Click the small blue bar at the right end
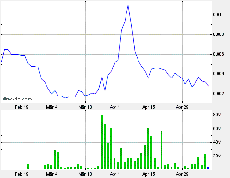Viewport: 230px width, 178px height. (208, 168)
